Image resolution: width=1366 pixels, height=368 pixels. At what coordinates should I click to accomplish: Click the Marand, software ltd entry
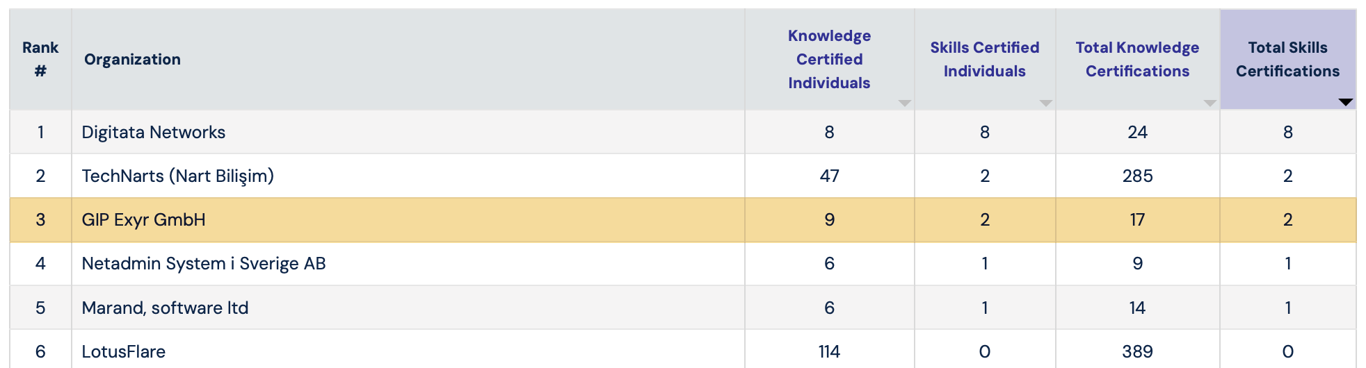coord(165,308)
